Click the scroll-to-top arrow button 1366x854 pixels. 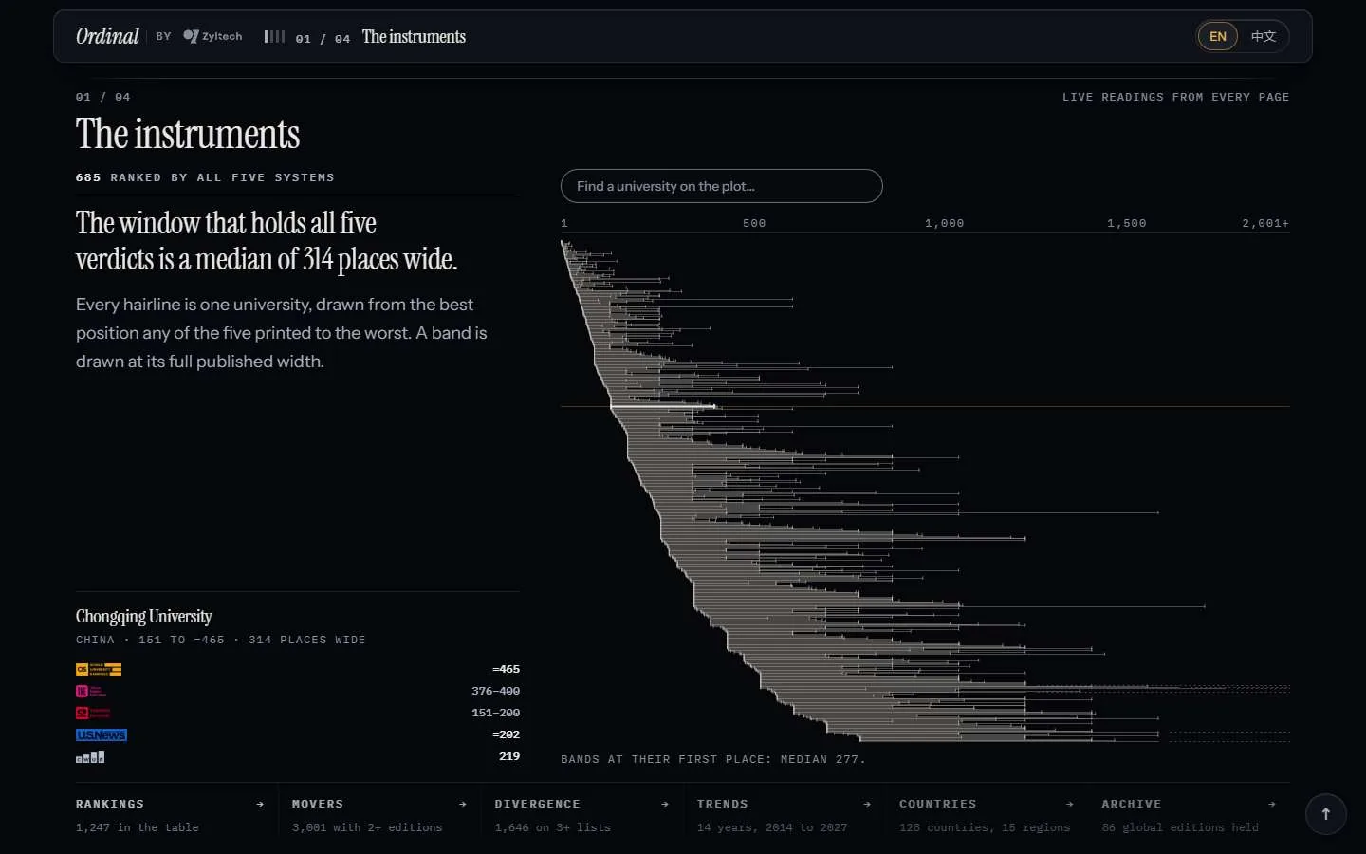[1326, 814]
